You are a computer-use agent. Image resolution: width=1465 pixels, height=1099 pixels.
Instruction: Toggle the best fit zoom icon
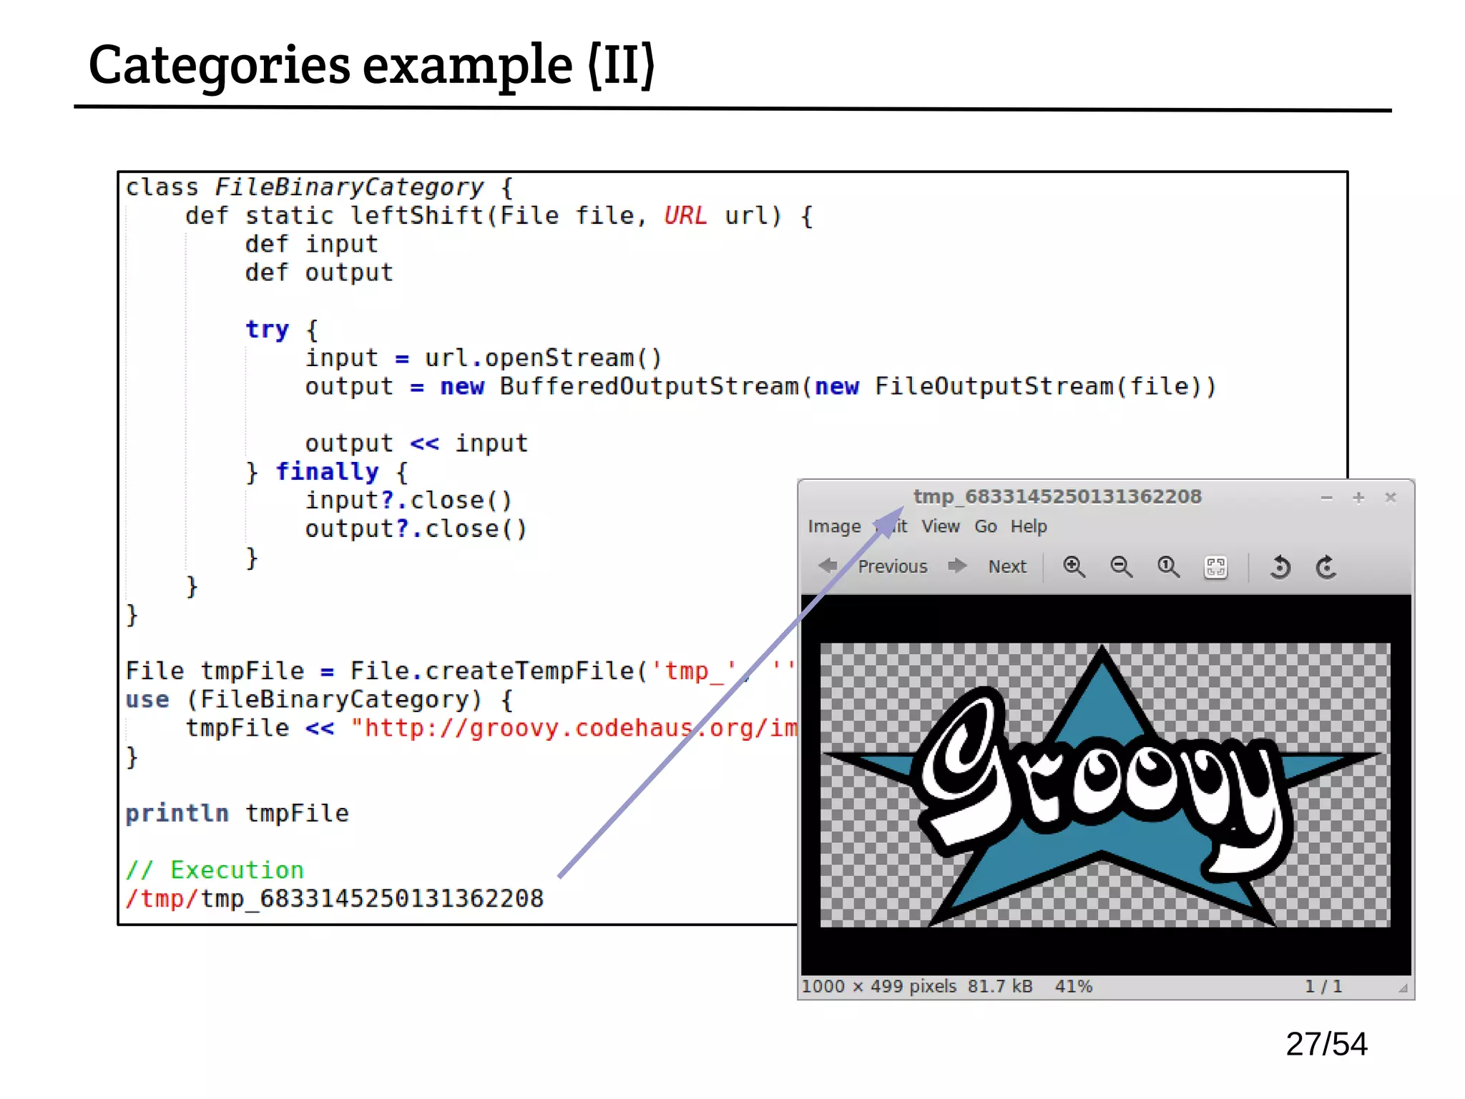(1215, 567)
